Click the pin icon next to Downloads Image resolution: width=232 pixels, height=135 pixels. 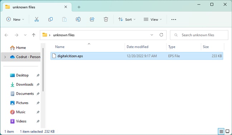(38, 84)
